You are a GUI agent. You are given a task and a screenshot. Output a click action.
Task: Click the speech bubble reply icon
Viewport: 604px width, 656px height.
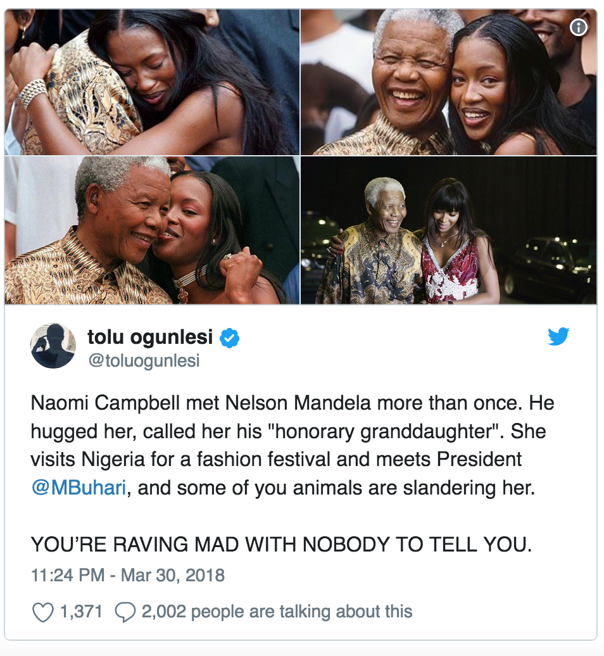point(126,612)
